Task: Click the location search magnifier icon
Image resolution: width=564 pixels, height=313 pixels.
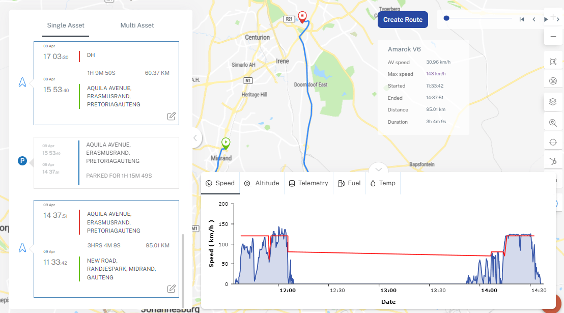Action: click(x=553, y=122)
